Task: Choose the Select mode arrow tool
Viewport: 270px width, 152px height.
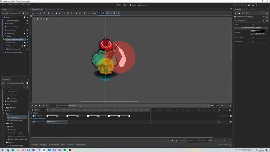Action: tap(32, 13)
